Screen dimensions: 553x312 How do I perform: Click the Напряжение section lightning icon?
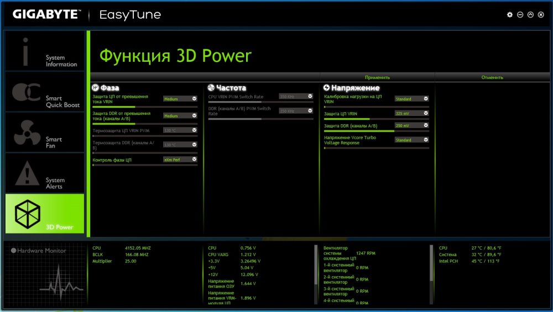click(326, 88)
